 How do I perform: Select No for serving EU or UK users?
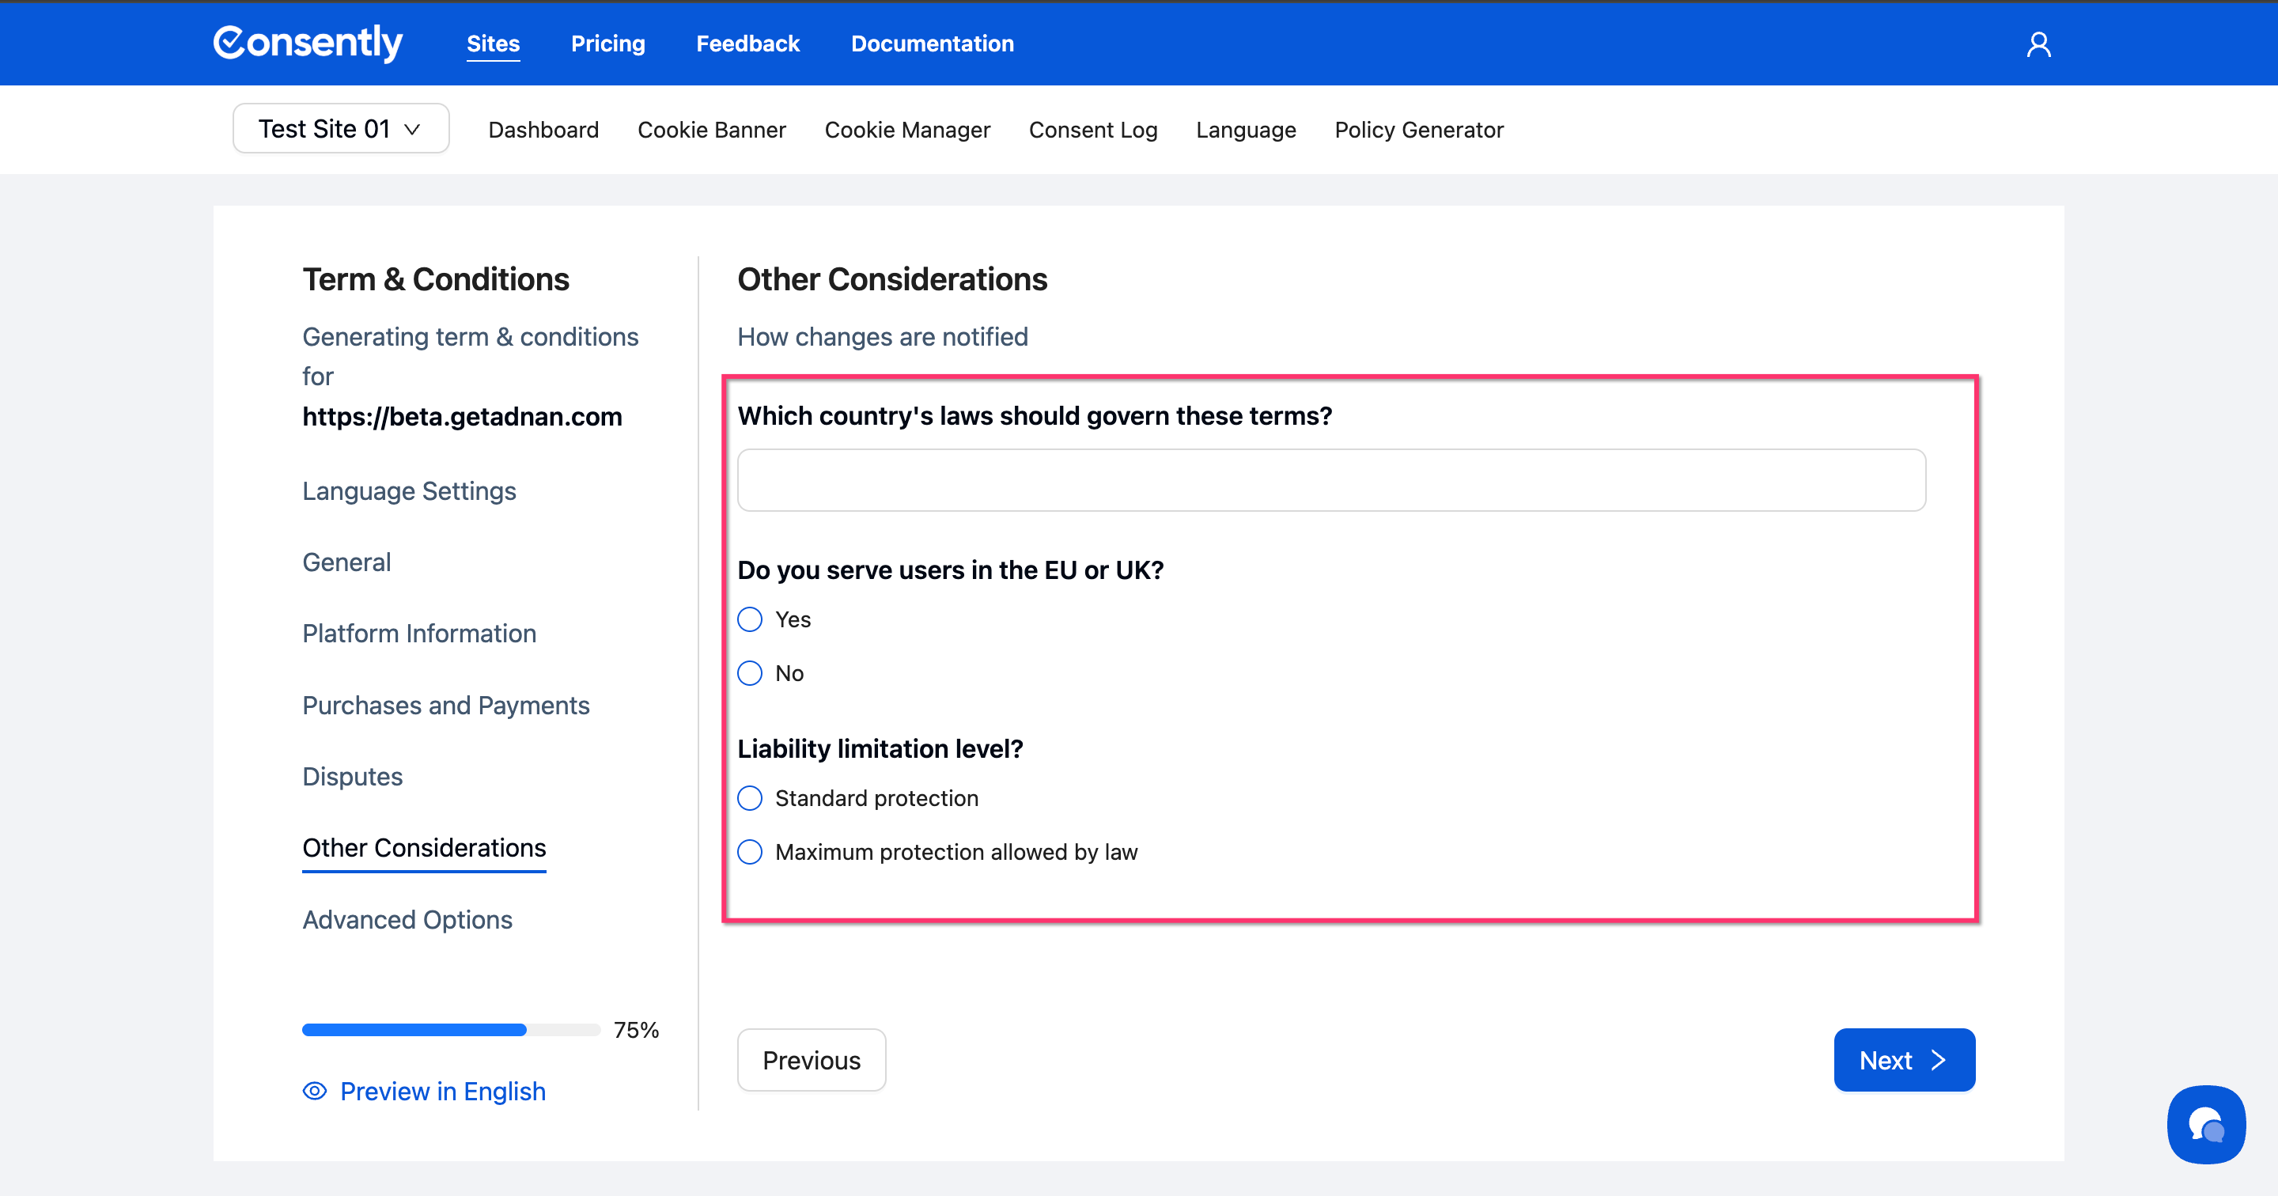(x=750, y=673)
